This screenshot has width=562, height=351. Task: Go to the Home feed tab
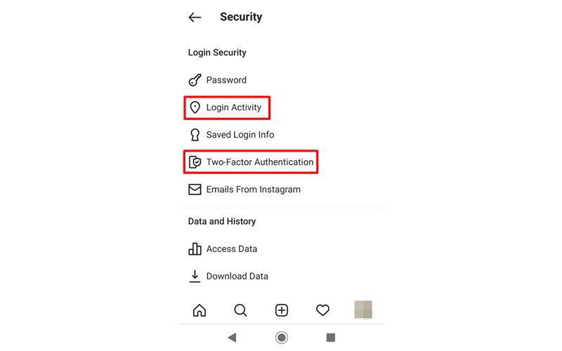[x=200, y=310]
